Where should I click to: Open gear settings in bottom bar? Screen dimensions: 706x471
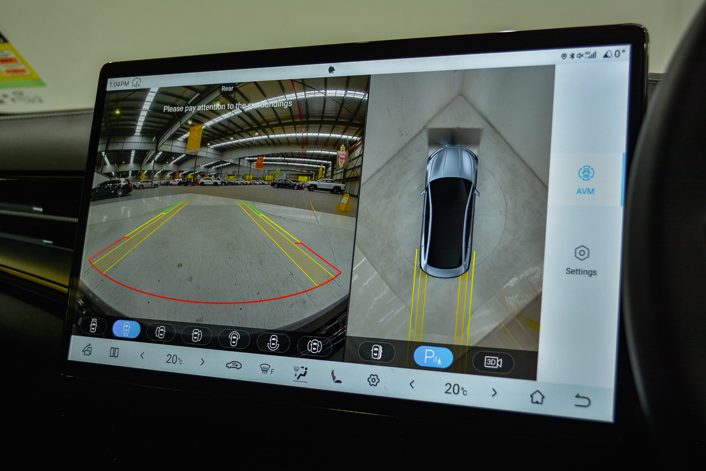[x=373, y=380]
